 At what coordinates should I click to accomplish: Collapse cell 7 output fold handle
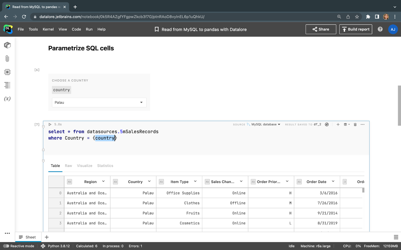(x=43, y=161)
